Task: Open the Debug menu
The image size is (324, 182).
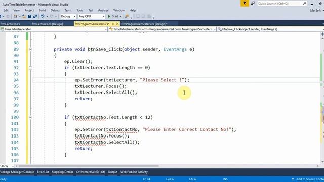Action: tap(55, 10)
